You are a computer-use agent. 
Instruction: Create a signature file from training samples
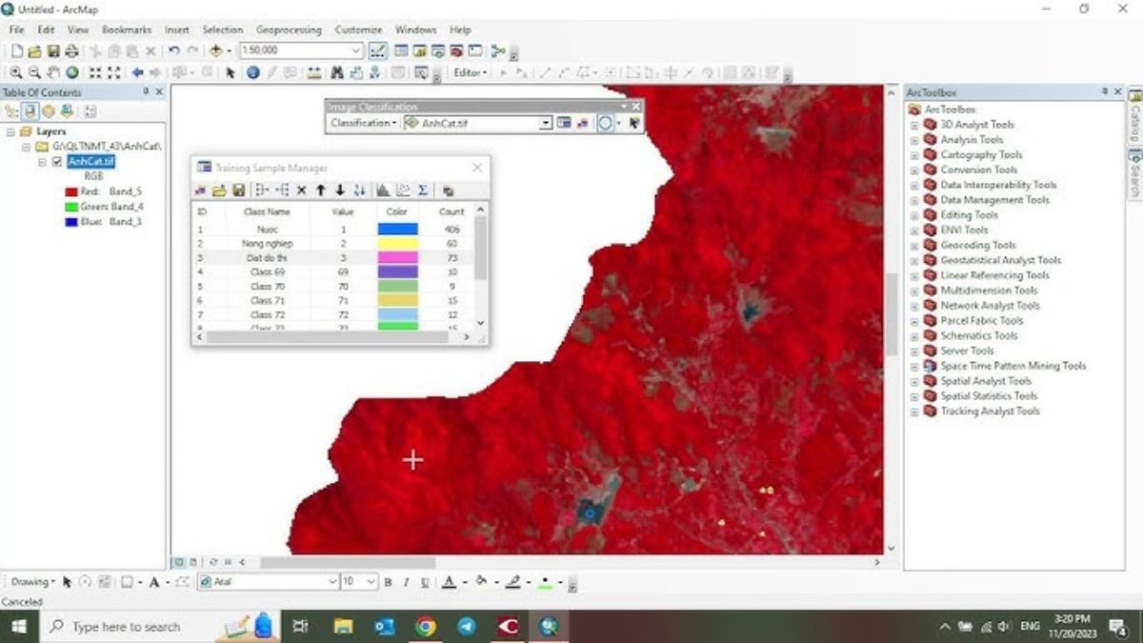448,190
